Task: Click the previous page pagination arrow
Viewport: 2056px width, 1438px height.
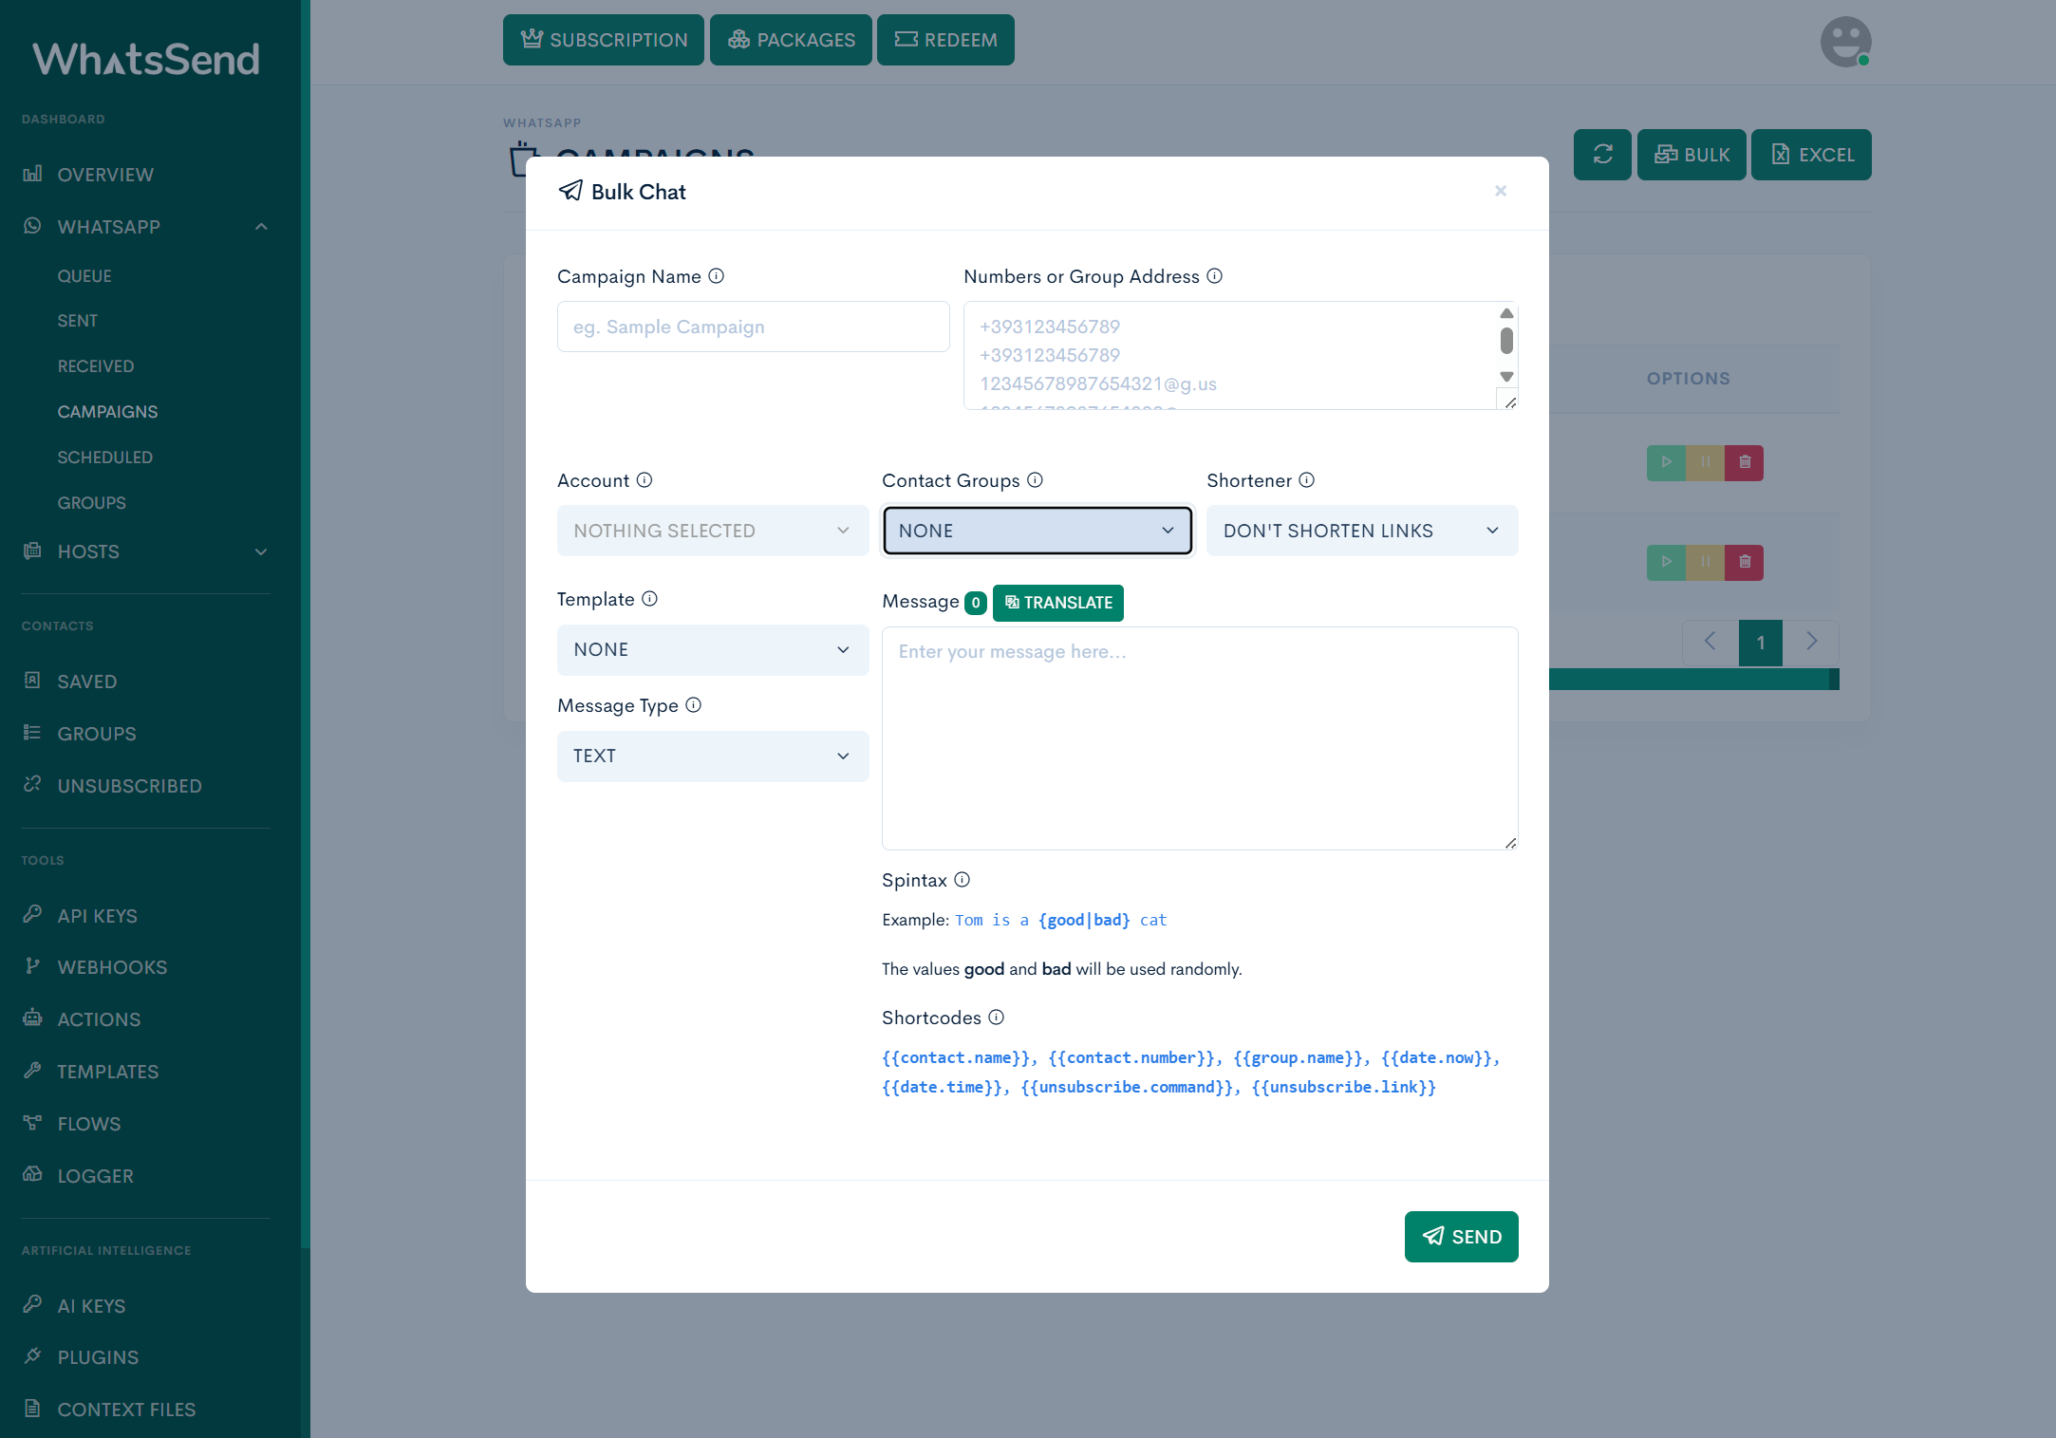Action: (1710, 643)
